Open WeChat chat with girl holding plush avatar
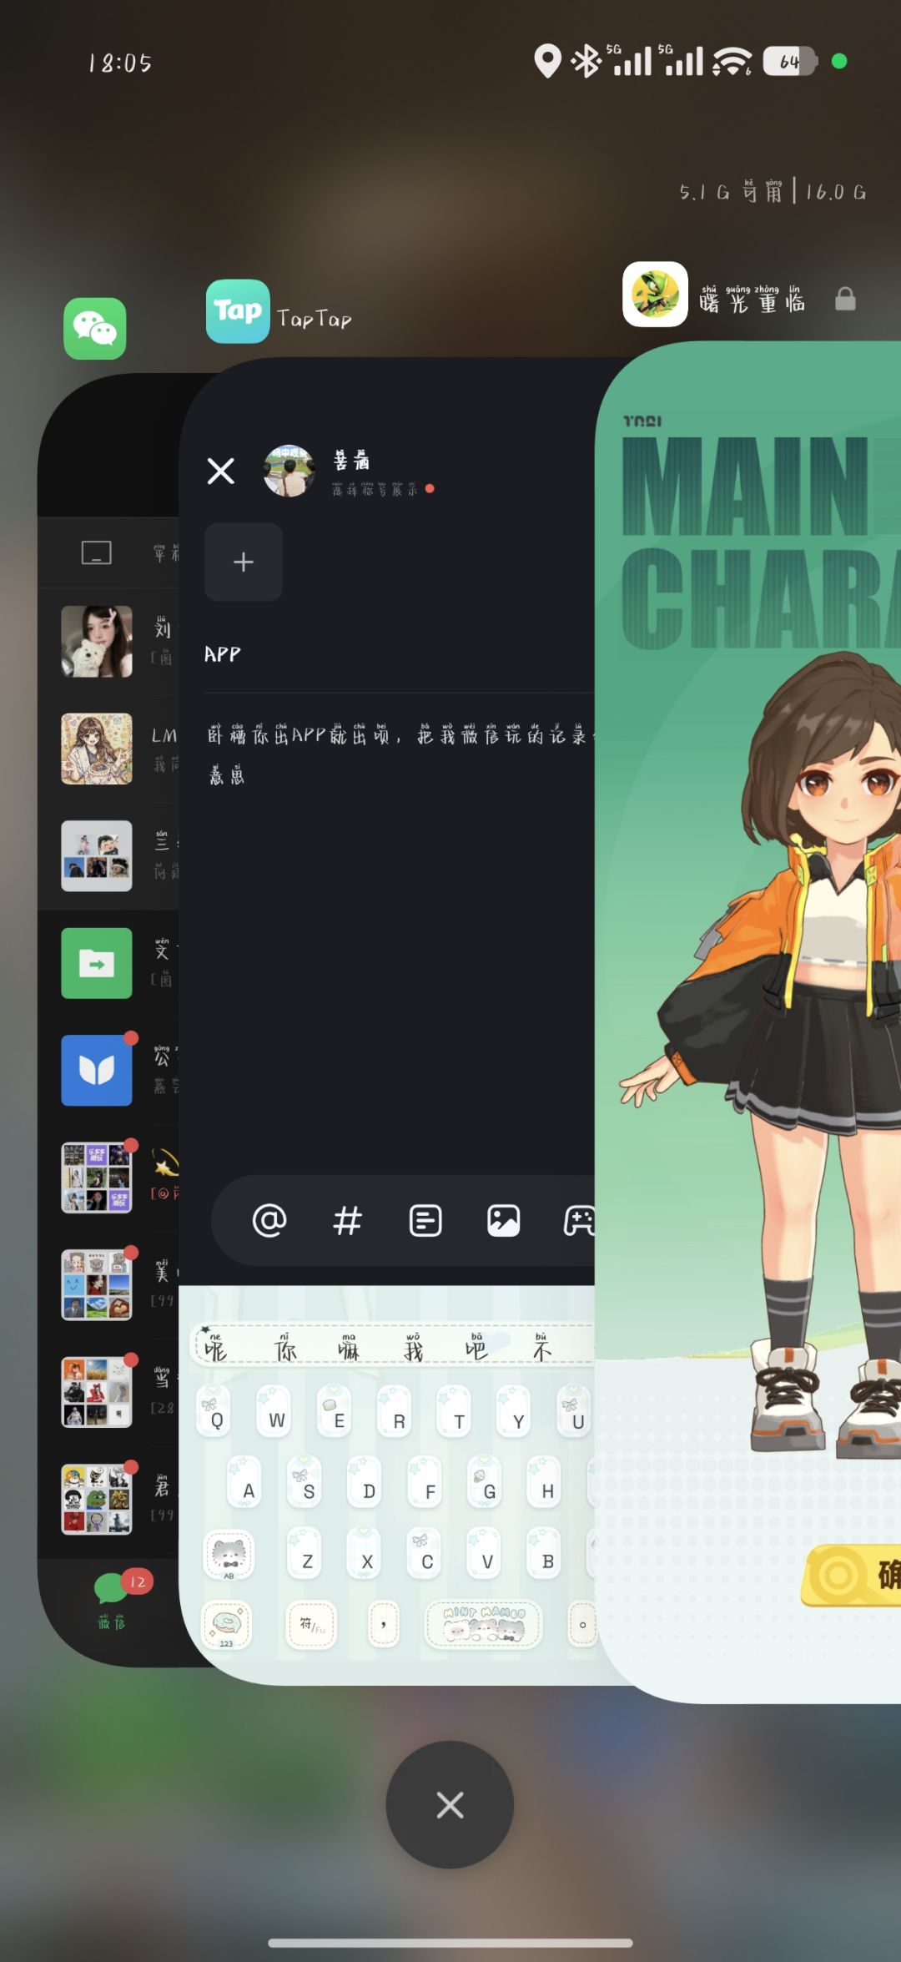 97,641
